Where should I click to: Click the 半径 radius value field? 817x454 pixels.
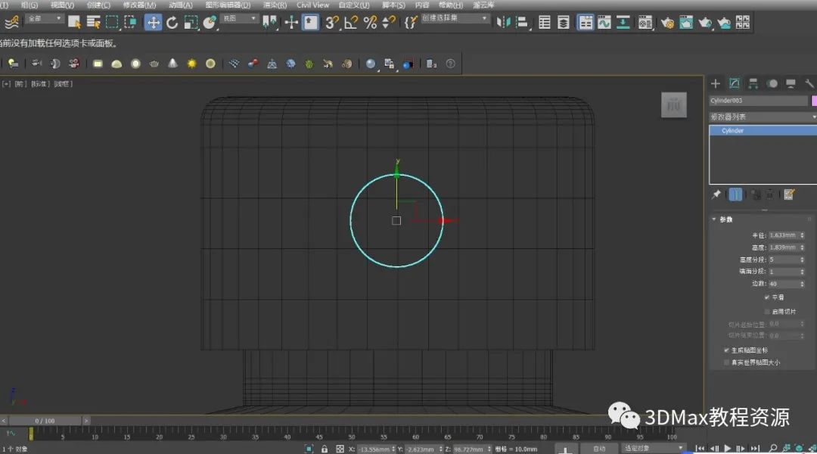pyautogui.click(x=782, y=235)
